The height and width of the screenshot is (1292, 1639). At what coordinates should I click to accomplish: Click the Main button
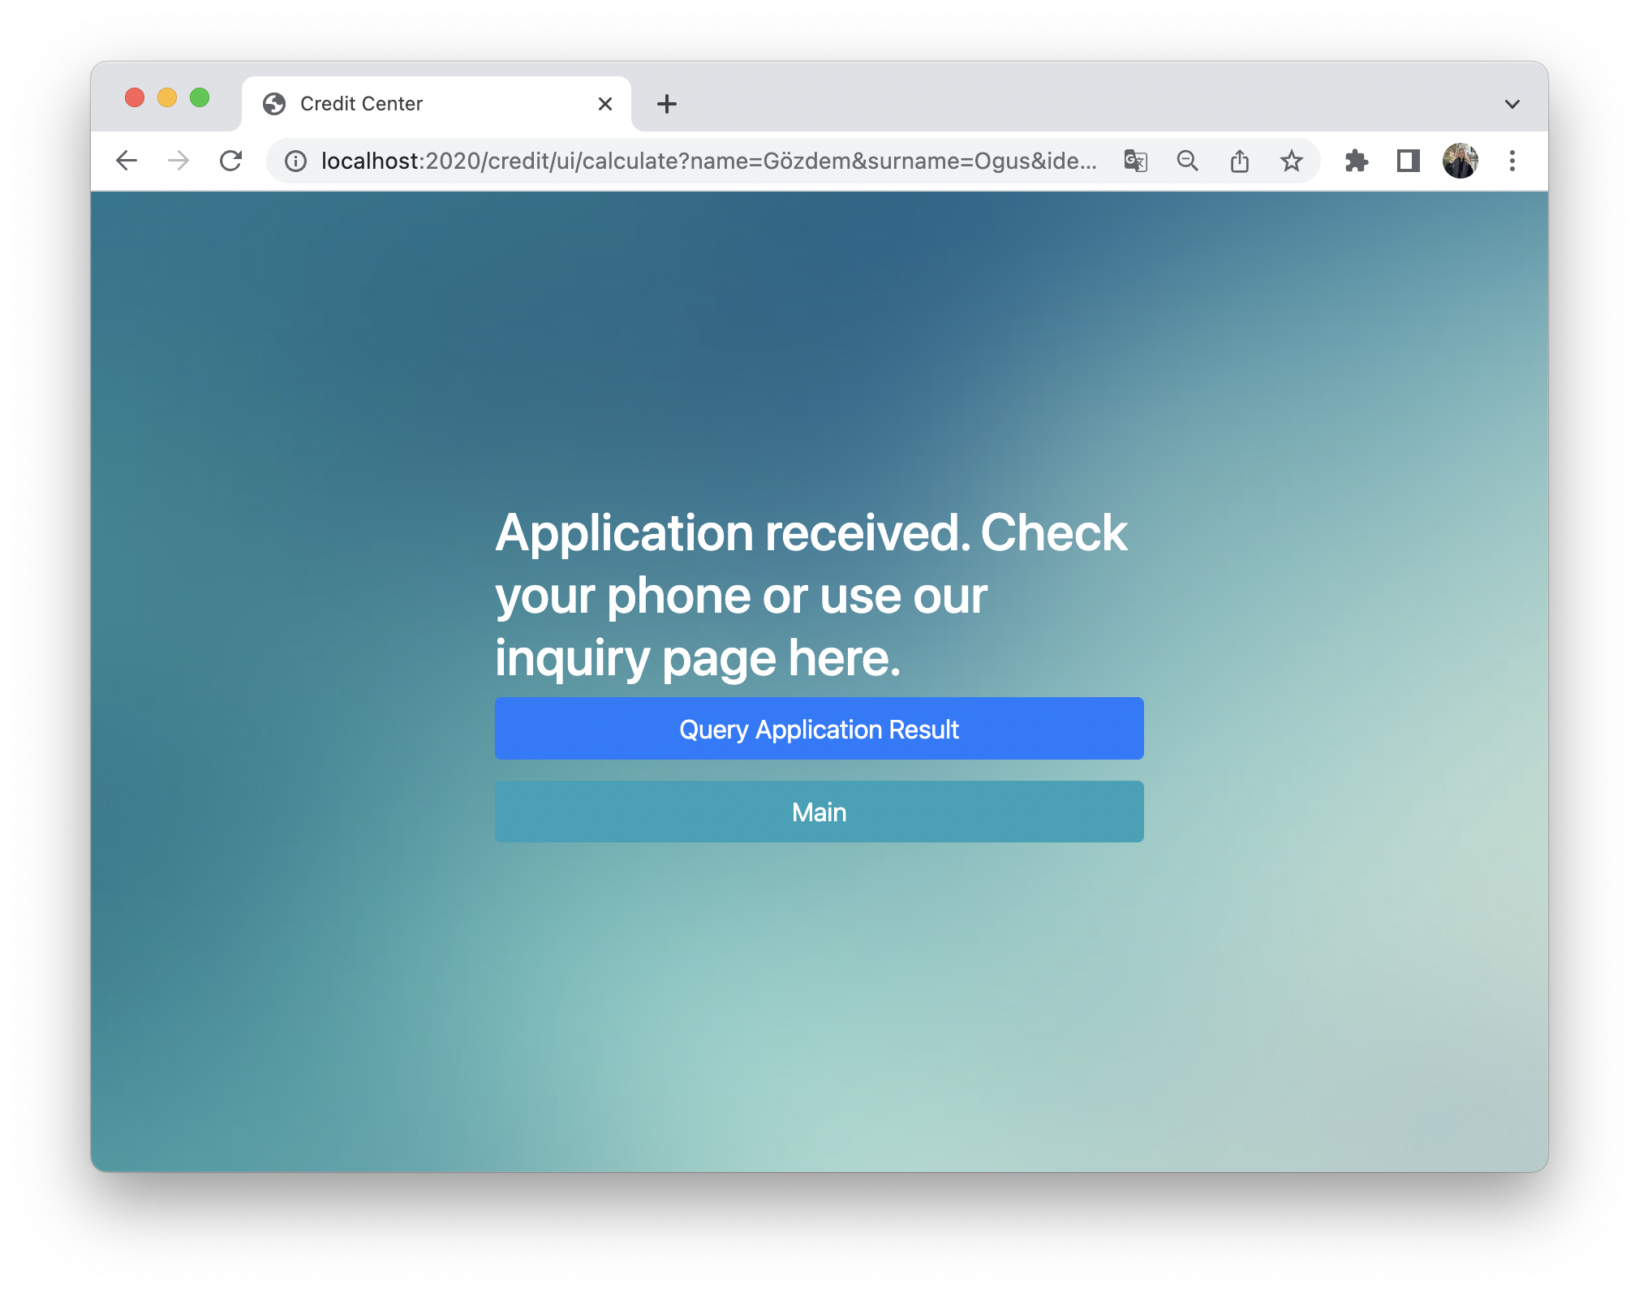(819, 812)
